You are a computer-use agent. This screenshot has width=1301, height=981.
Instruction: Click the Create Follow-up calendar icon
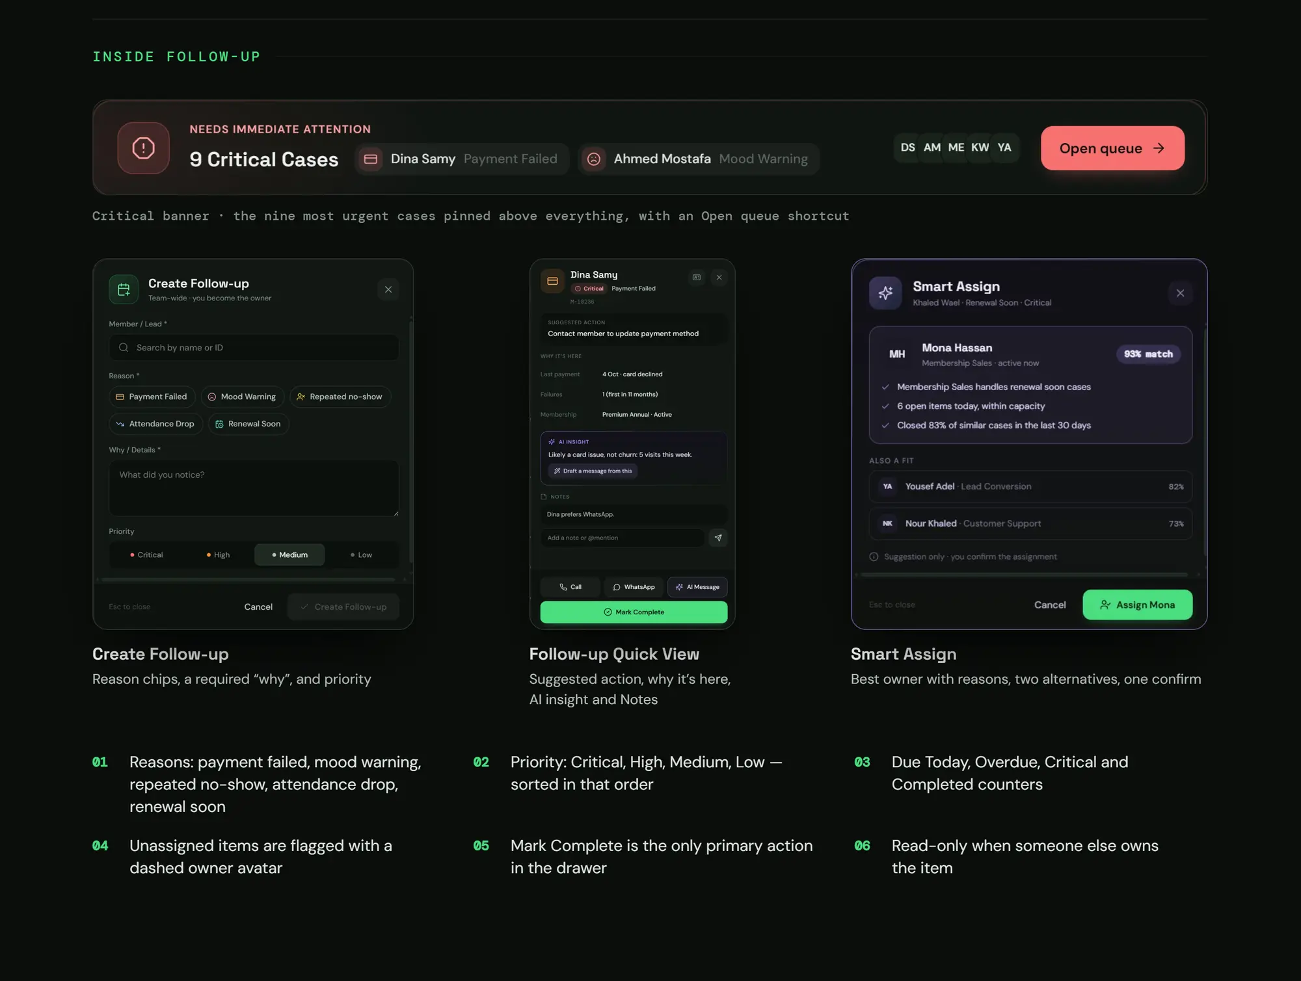124,289
